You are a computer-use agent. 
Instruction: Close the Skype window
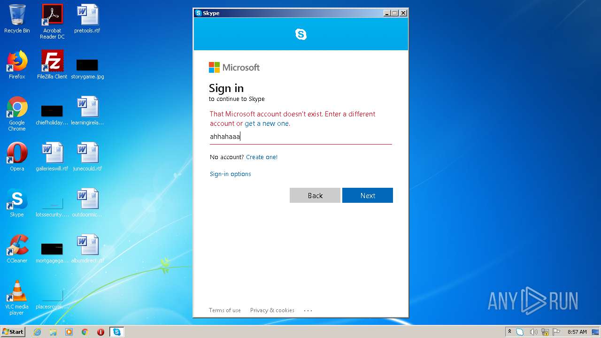click(x=403, y=13)
